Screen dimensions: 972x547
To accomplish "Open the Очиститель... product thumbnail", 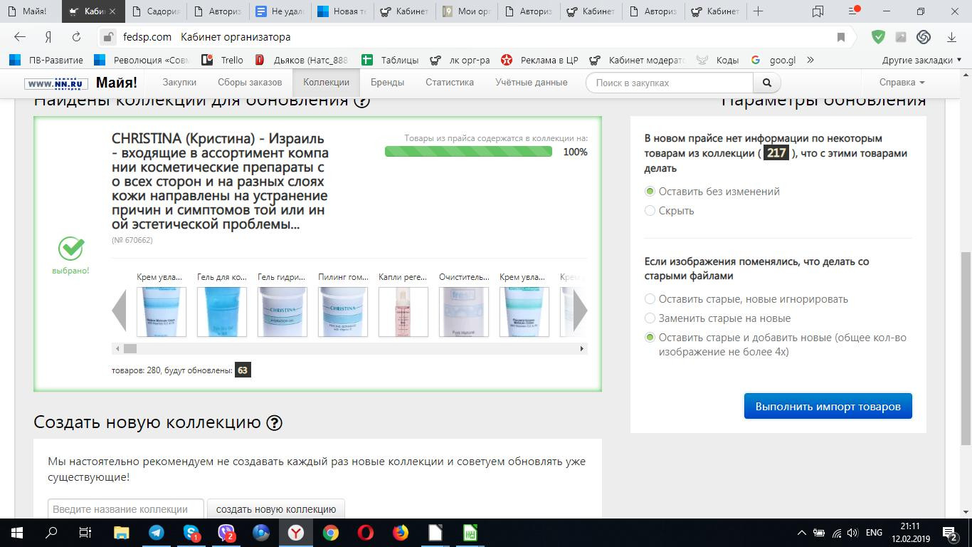I will point(464,312).
